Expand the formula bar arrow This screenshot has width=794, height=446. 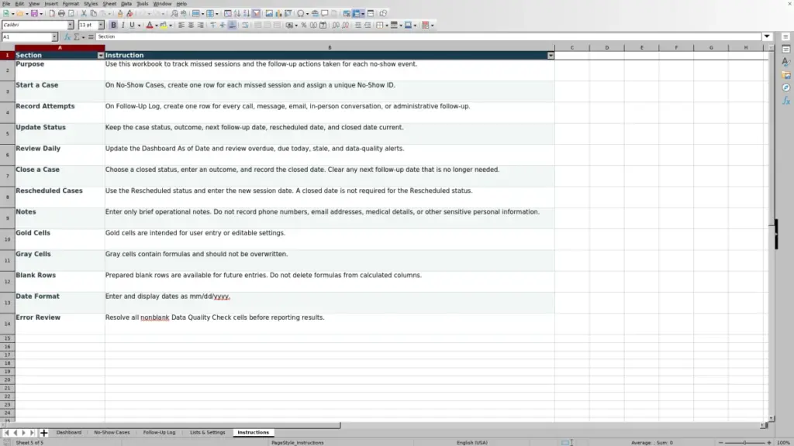click(767, 37)
